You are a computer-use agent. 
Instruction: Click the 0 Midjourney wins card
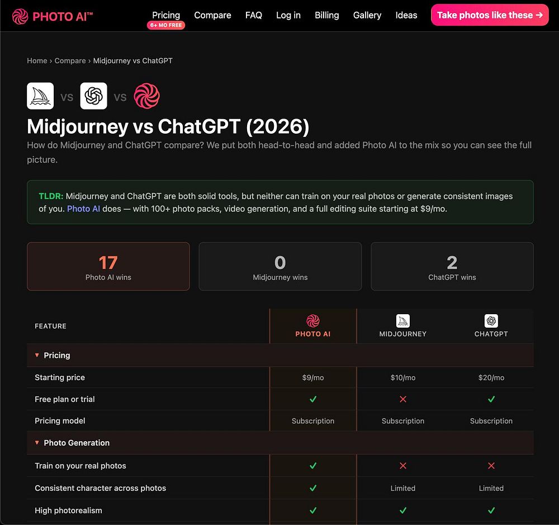tap(280, 267)
